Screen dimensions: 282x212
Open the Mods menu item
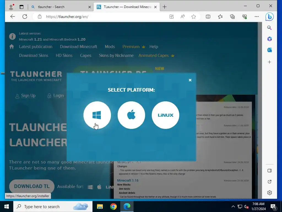coord(110,47)
